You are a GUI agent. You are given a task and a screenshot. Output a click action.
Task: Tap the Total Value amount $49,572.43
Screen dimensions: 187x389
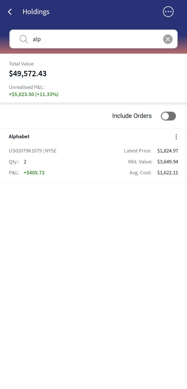click(x=28, y=74)
